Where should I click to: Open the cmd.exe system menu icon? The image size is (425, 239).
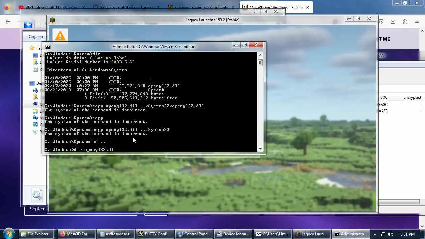click(48, 47)
